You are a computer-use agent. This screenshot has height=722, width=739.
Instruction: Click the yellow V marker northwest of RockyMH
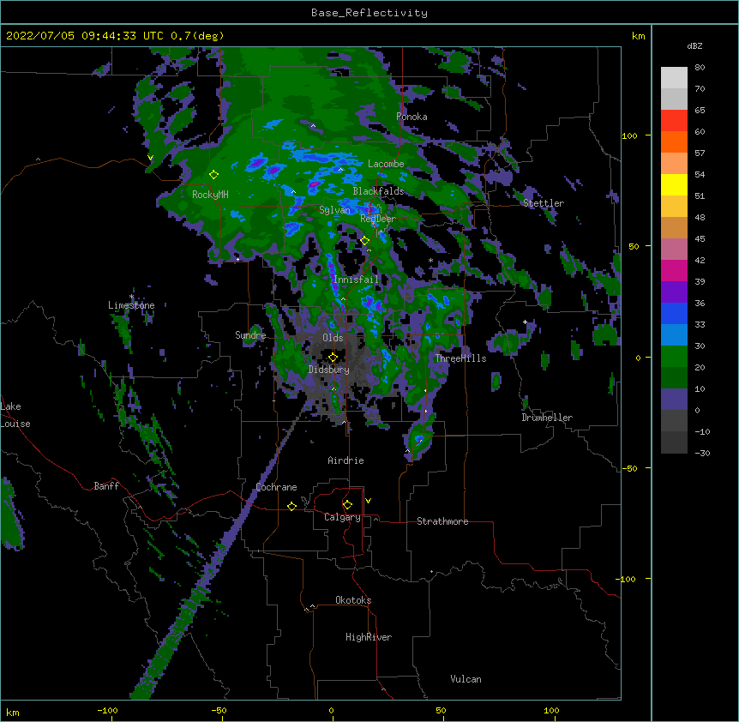[150, 158]
